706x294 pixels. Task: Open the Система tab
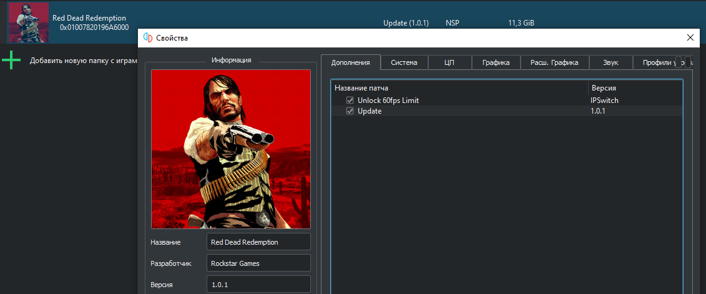pos(404,62)
